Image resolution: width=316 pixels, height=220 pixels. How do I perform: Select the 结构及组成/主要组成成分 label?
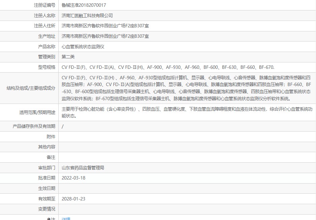[x=31, y=88]
